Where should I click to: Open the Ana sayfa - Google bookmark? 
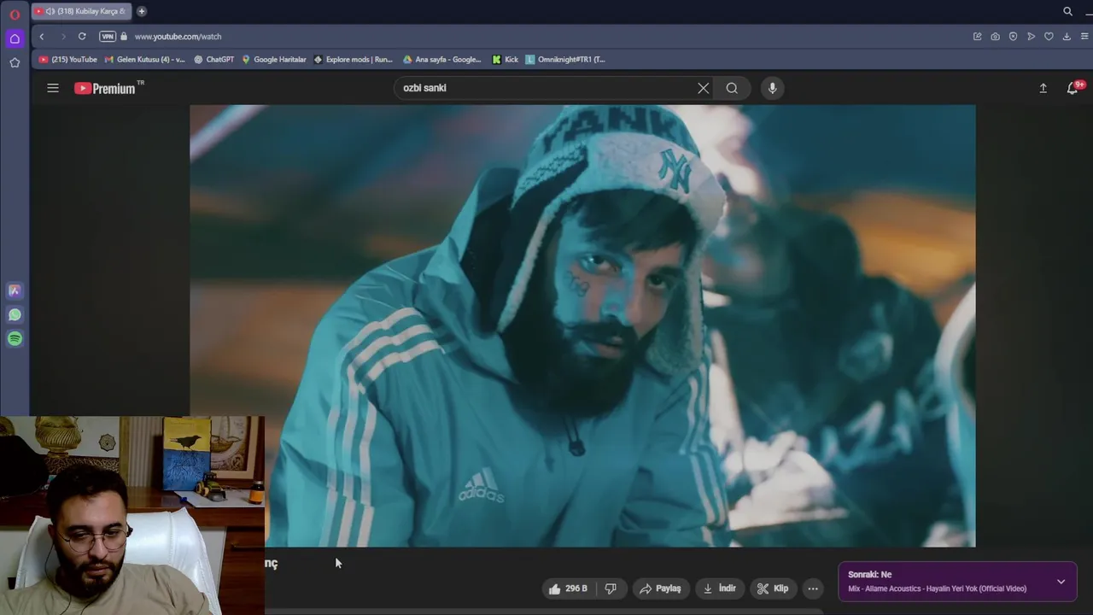(442, 60)
